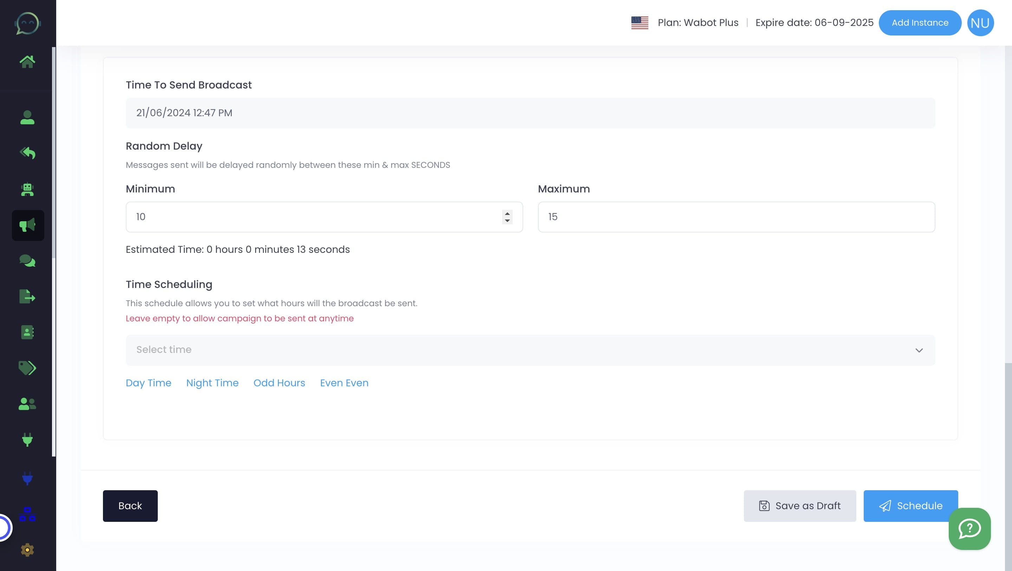Open the Chat/Conversations icon
1012x571 pixels.
(28, 261)
